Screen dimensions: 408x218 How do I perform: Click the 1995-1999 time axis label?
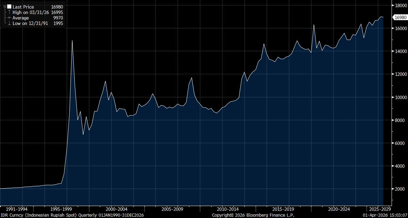click(x=61, y=209)
